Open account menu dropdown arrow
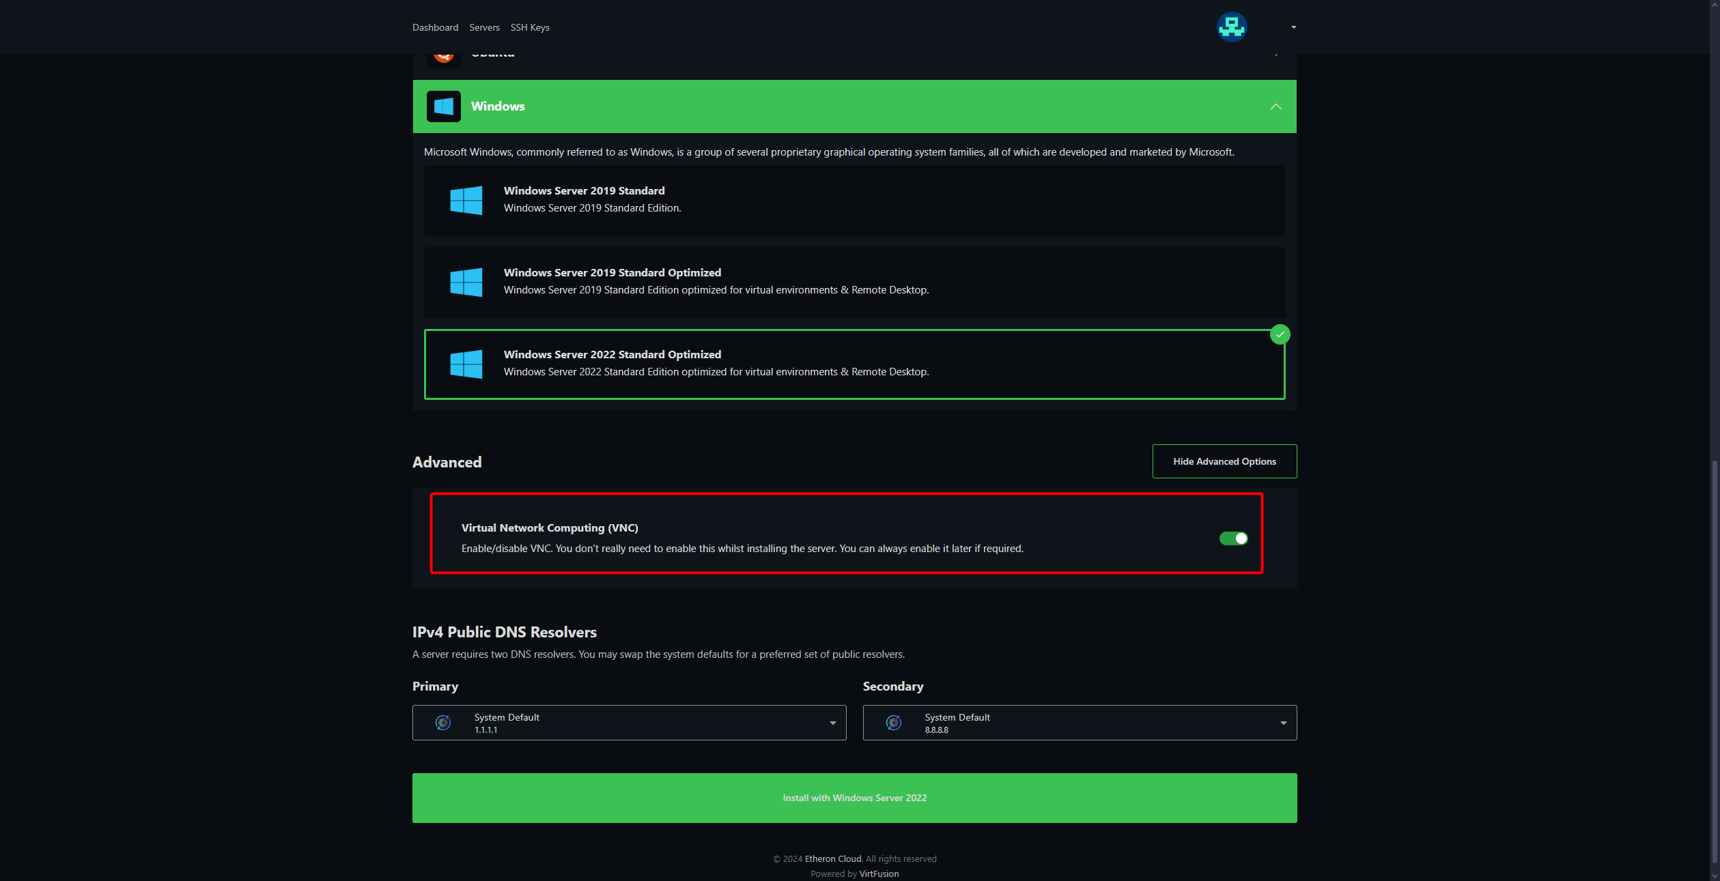This screenshot has height=881, width=1720. click(x=1293, y=27)
